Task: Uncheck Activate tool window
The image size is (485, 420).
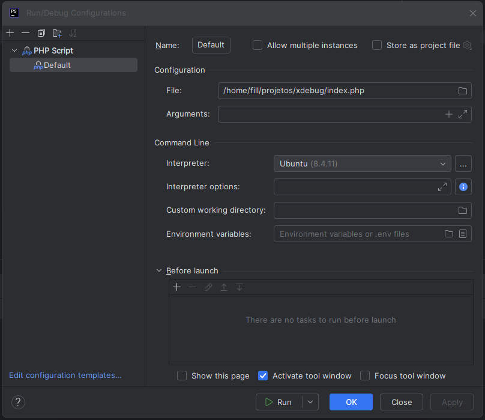Action: coord(263,376)
